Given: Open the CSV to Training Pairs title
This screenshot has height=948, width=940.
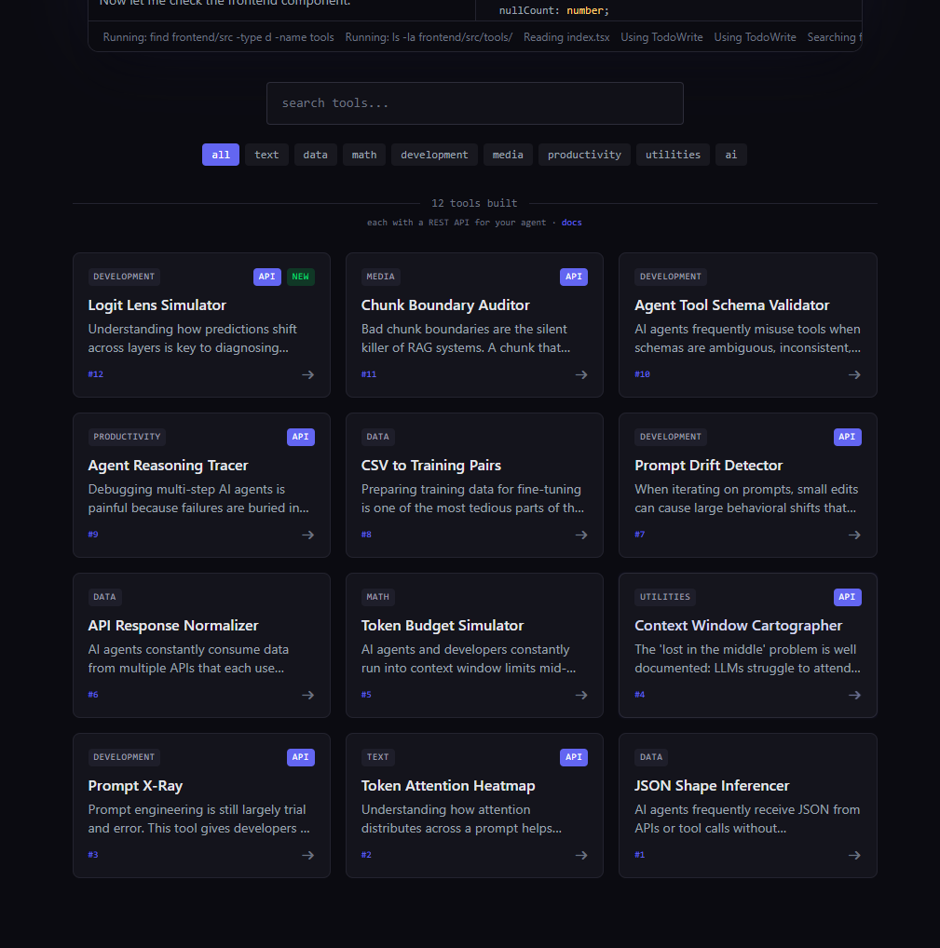Looking at the screenshot, I should point(431,466).
